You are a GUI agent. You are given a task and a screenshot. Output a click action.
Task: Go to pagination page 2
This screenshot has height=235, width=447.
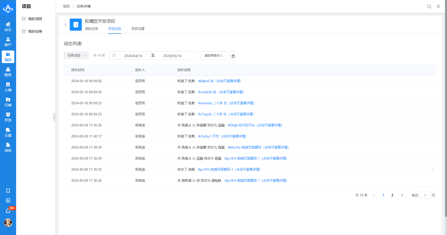392,195
